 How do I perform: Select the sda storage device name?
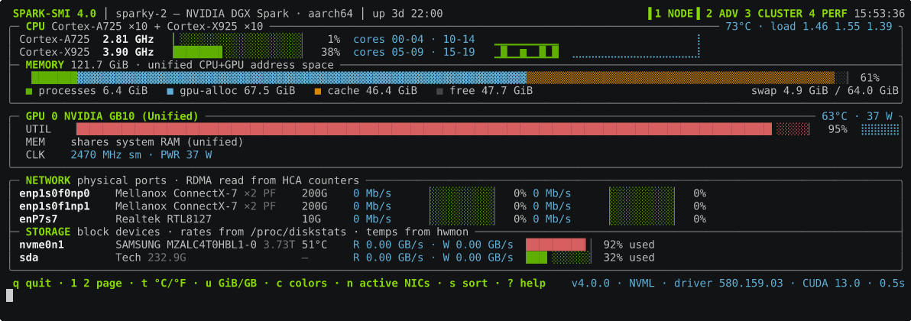coord(28,258)
